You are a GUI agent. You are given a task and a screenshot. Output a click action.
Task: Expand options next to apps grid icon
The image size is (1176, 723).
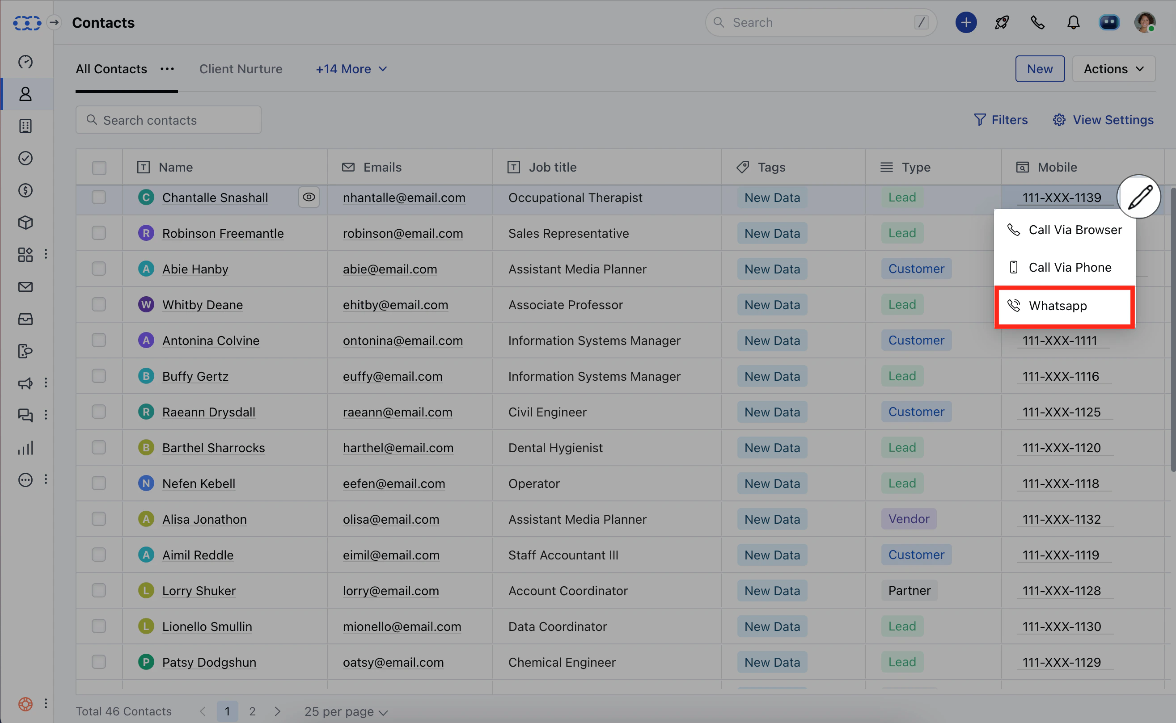(x=46, y=254)
